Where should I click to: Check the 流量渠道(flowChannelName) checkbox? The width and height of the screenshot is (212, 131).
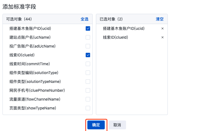88,99
